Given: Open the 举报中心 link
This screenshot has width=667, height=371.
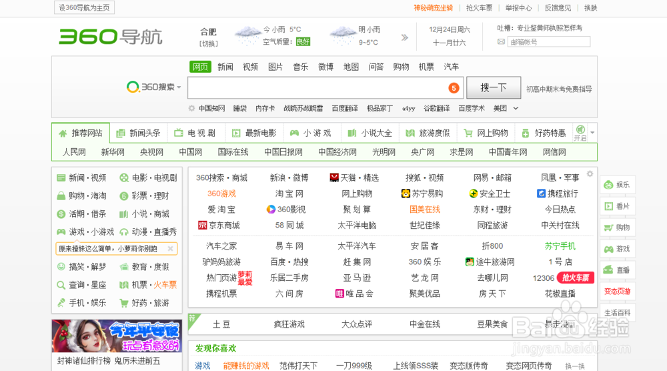Looking at the screenshot, I should click(x=518, y=7).
